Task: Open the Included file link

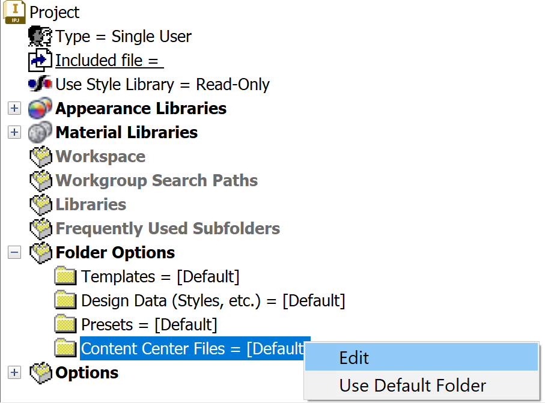Action: pos(109,60)
